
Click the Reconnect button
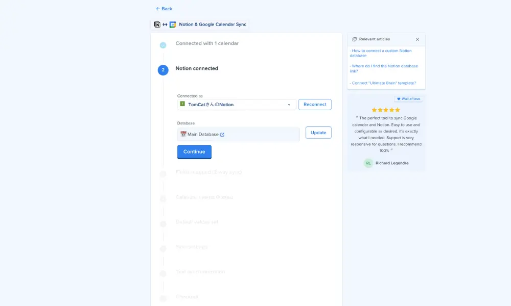pyautogui.click(x=315, y=105)
